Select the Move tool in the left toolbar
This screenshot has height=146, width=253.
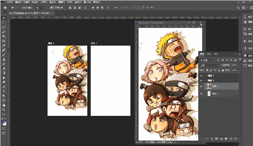[x=4, y=18]
